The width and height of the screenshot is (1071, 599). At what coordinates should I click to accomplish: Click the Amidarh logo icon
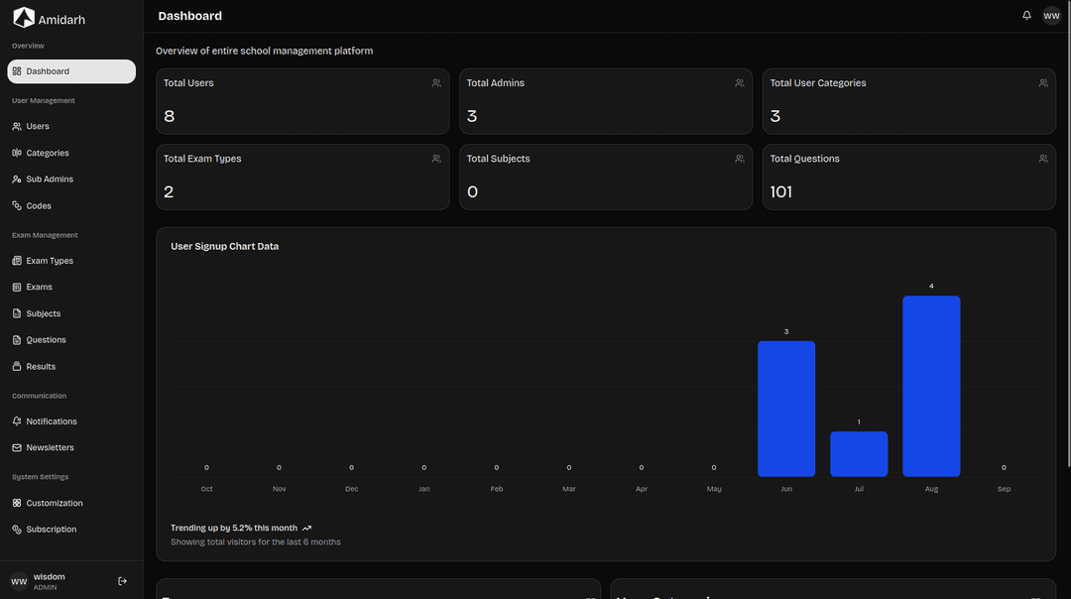[x=24, y=18]
